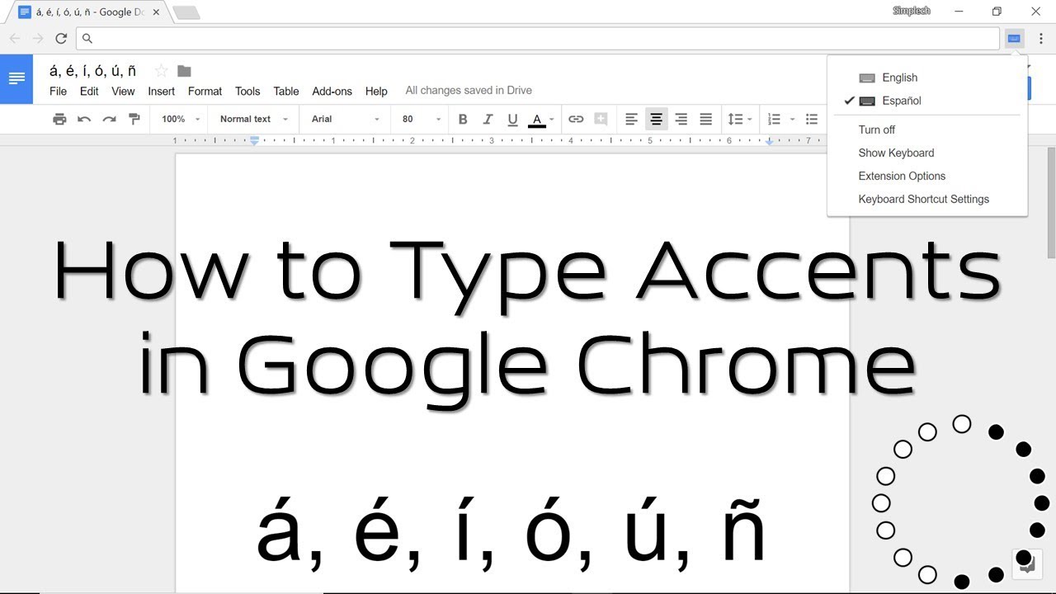This screenshot has width=1056, height=594.
Task: Open the line spacing dropdown
Action: tap(739, 119)
